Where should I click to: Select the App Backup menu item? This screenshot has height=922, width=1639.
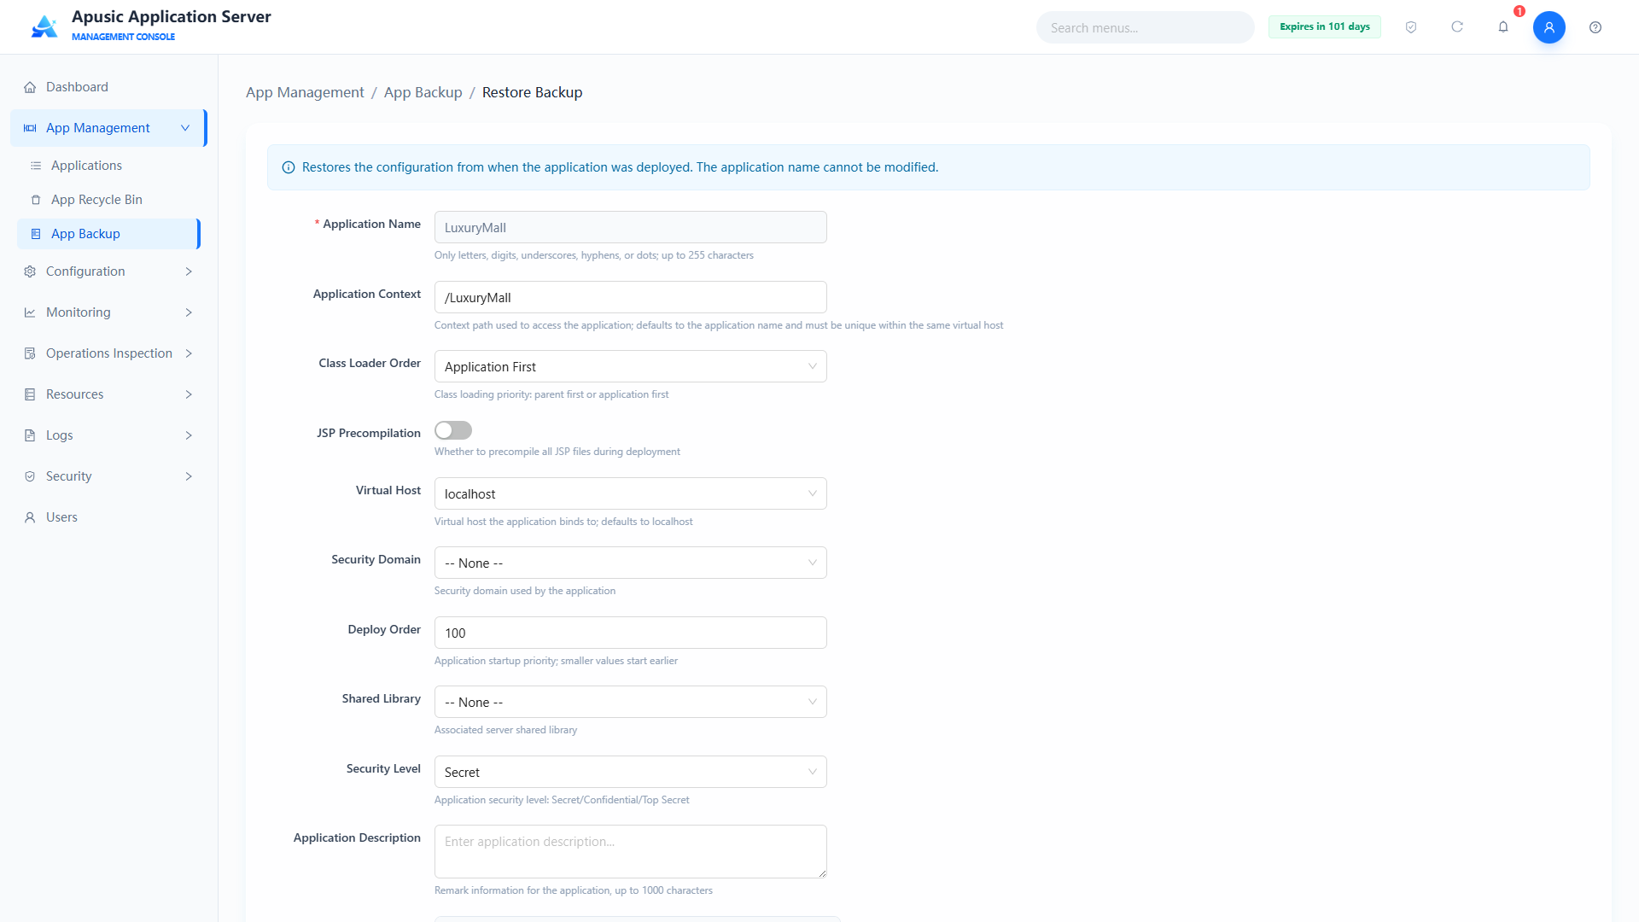(108, 234)
